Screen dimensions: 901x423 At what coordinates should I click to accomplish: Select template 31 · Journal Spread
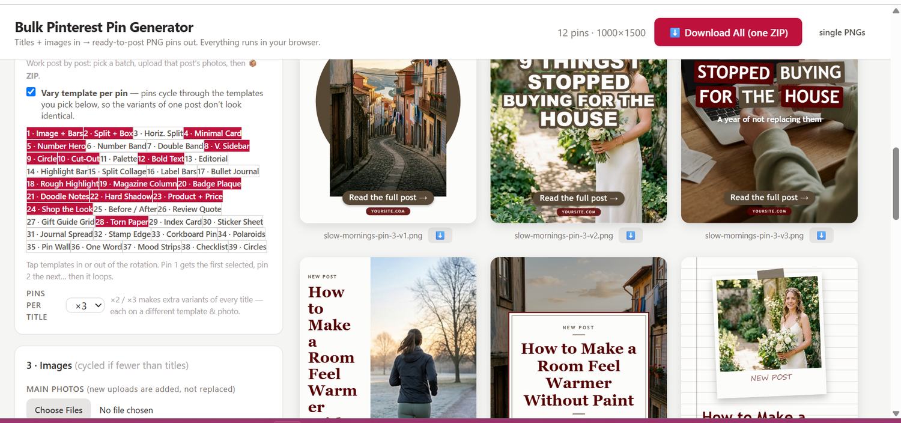tap(59, 234)
